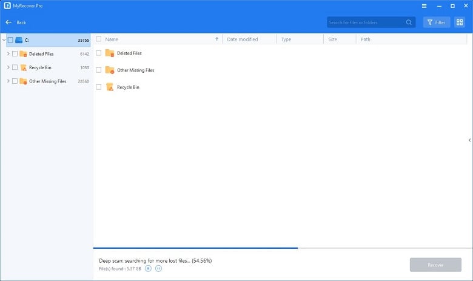This screenshot has height=281, width=473.
Task: Stop the deep scan
Action: pos(148,268)
